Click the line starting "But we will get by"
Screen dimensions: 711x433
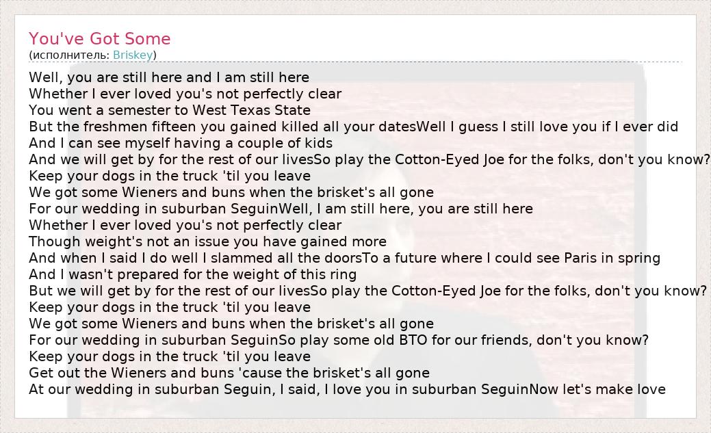pyautogui.click(x=367, y=291)
